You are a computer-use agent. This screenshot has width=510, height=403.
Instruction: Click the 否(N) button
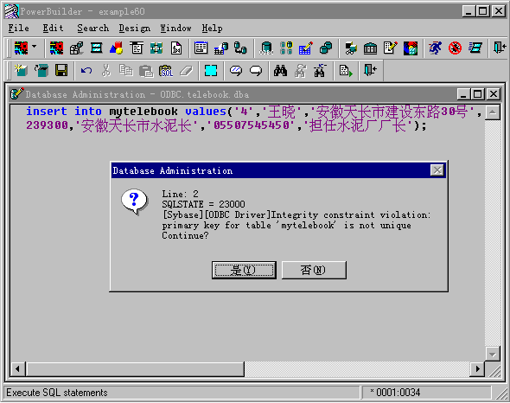(314, 270)
